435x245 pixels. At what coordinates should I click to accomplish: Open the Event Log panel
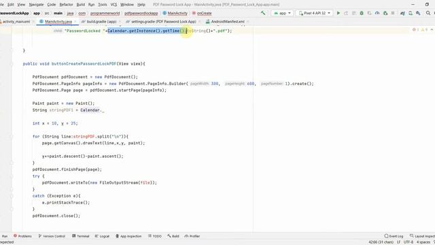tap(394, 236)
